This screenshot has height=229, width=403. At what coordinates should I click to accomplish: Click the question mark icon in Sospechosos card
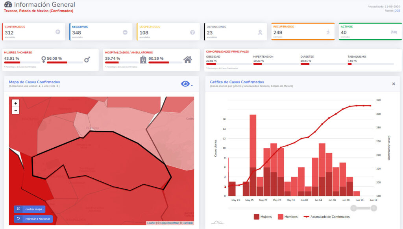(192, 32)
